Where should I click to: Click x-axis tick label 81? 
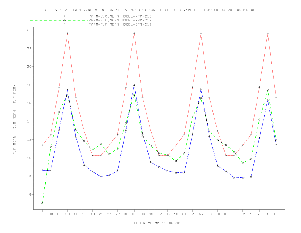(268, 214)
